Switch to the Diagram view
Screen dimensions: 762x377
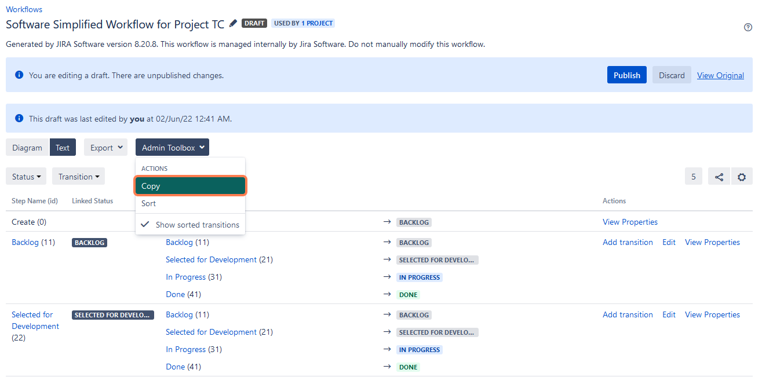pyautogui.click(x=27, y=147)
